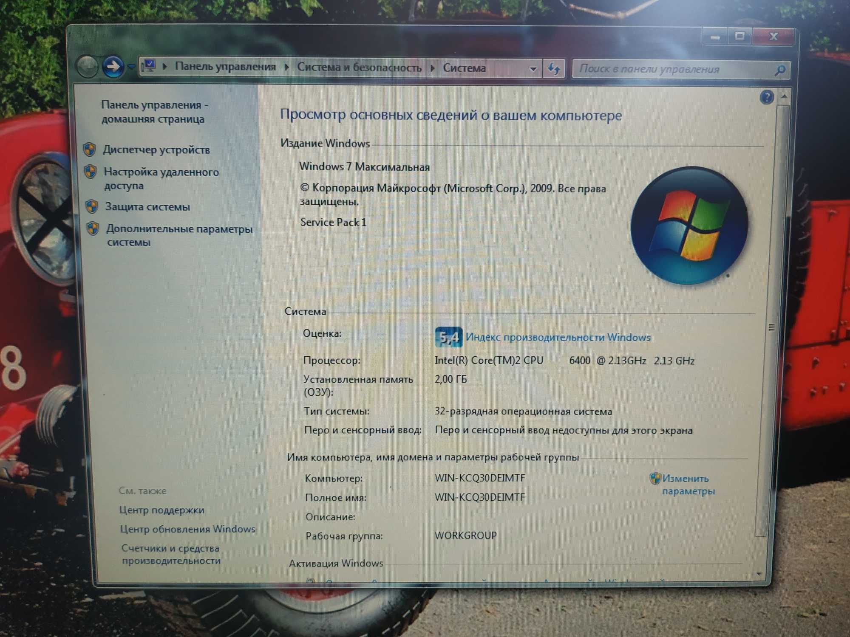Click workgroup value 'WORKGROUP'
This screenshot has width=850, height=637.
(465, 535)
